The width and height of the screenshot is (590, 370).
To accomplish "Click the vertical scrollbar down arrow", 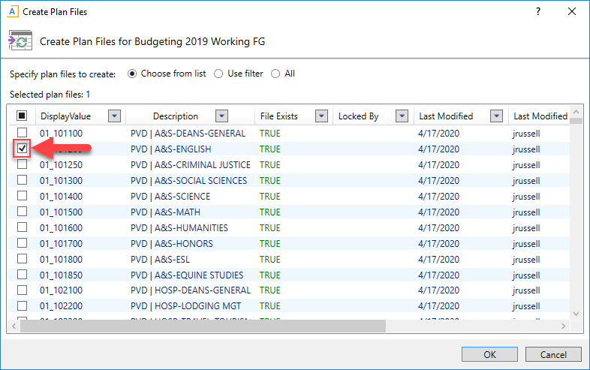I will [x=576, y=314].
